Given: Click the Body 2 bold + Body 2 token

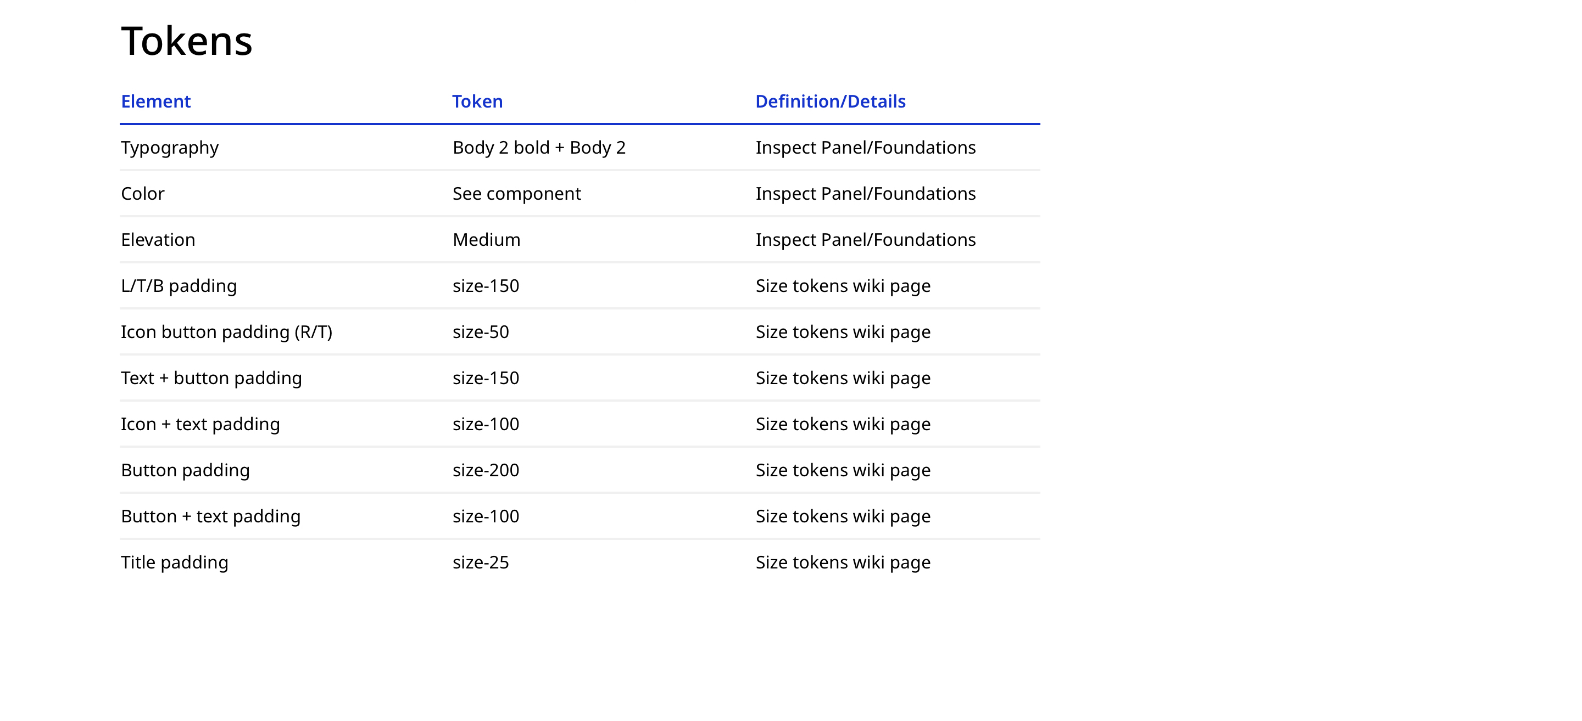Looking at the screenshot, I should 538,148.
